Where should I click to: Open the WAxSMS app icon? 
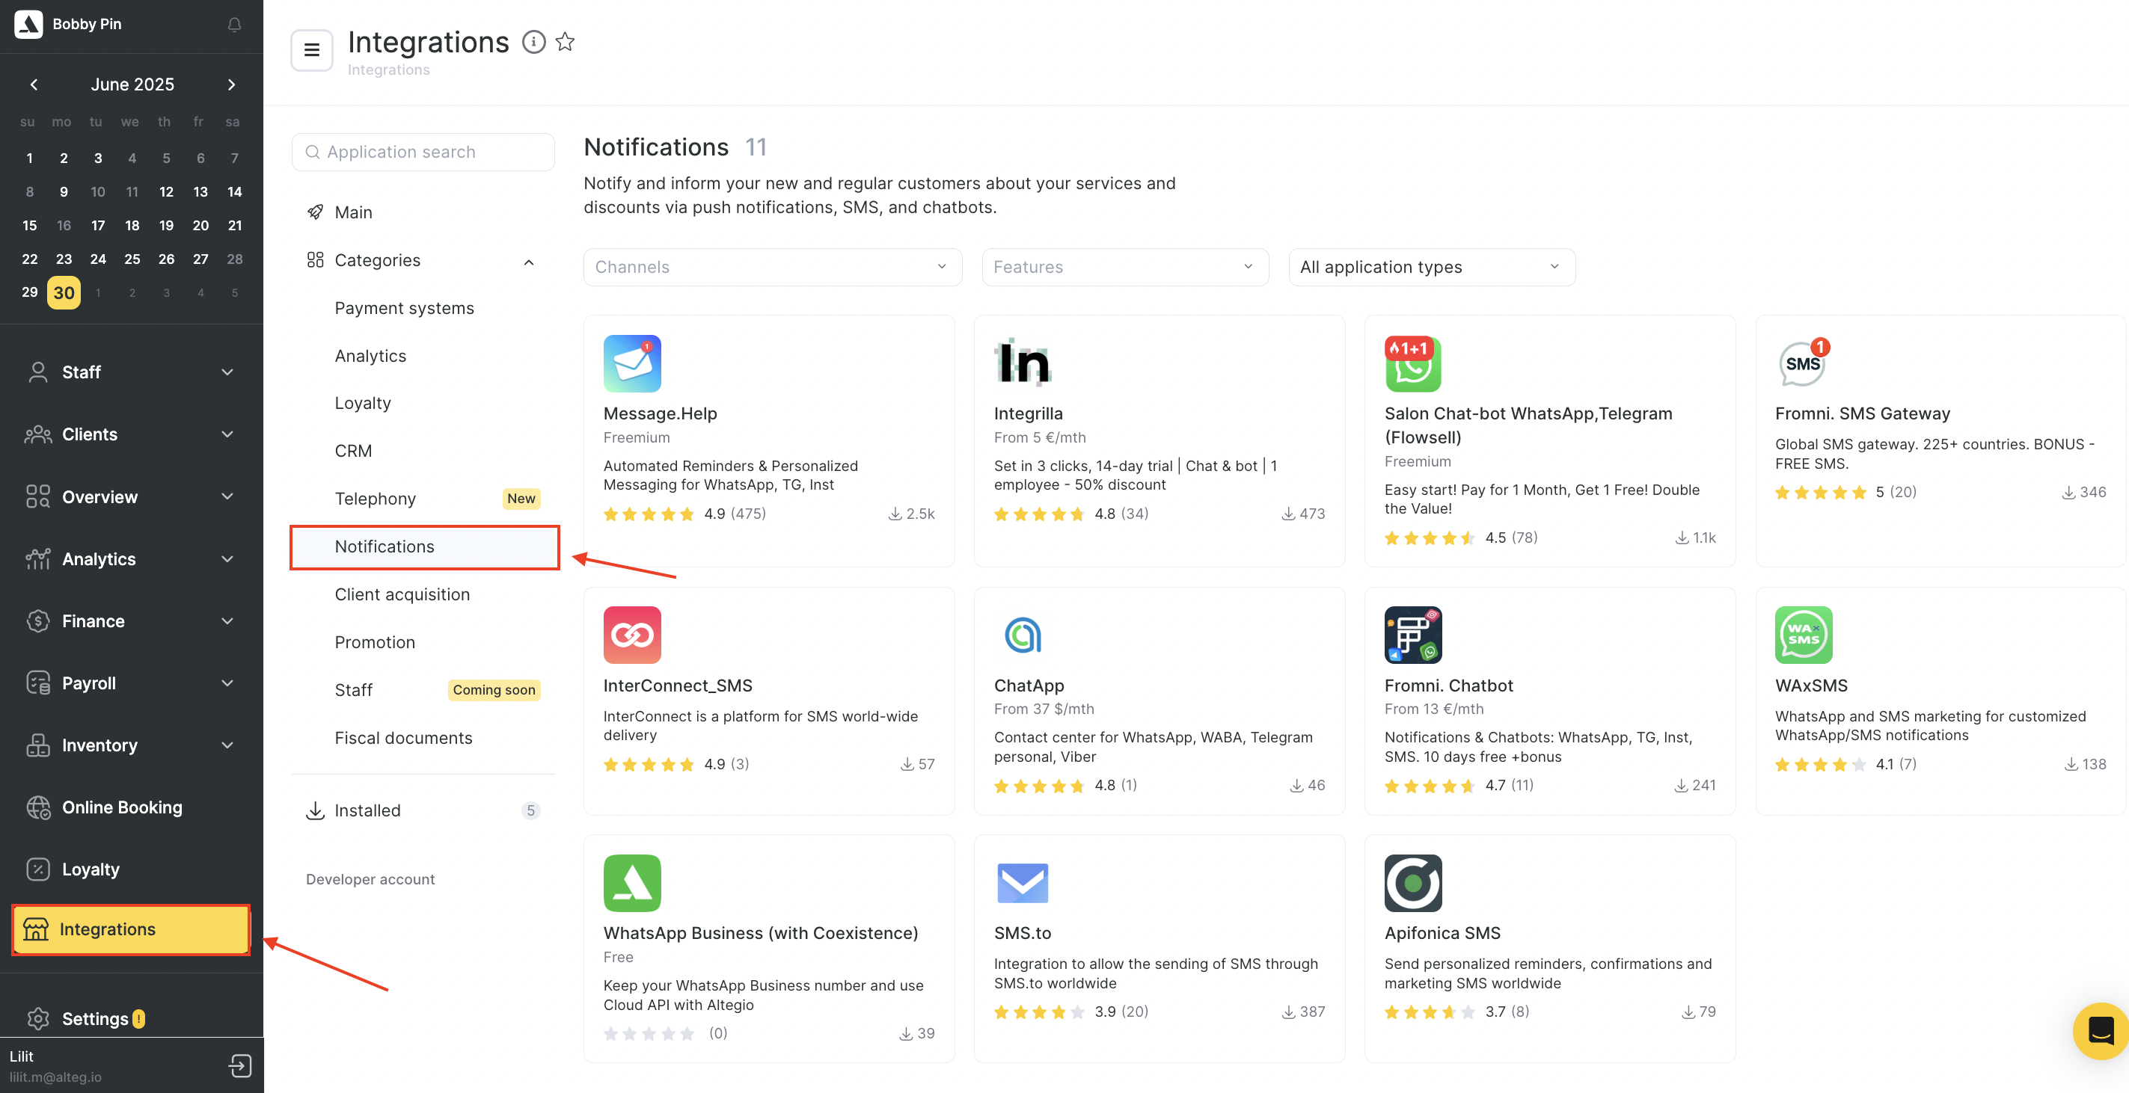point(1804,635)
